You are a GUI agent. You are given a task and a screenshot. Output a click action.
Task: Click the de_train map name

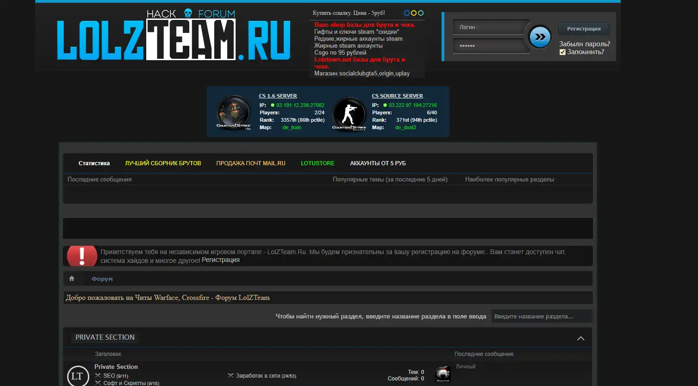tap(292, 127)
